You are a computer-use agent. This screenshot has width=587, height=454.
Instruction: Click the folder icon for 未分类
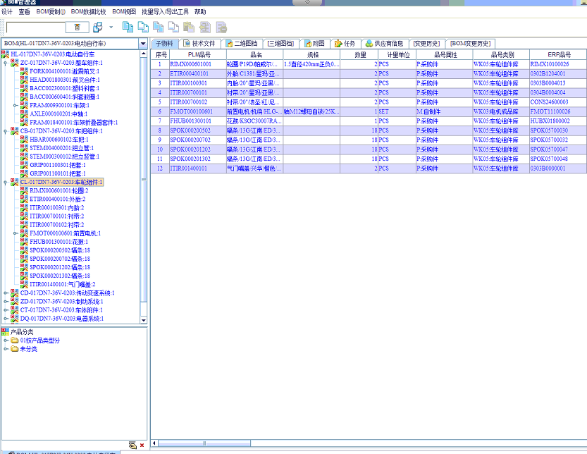pos(15,349)
